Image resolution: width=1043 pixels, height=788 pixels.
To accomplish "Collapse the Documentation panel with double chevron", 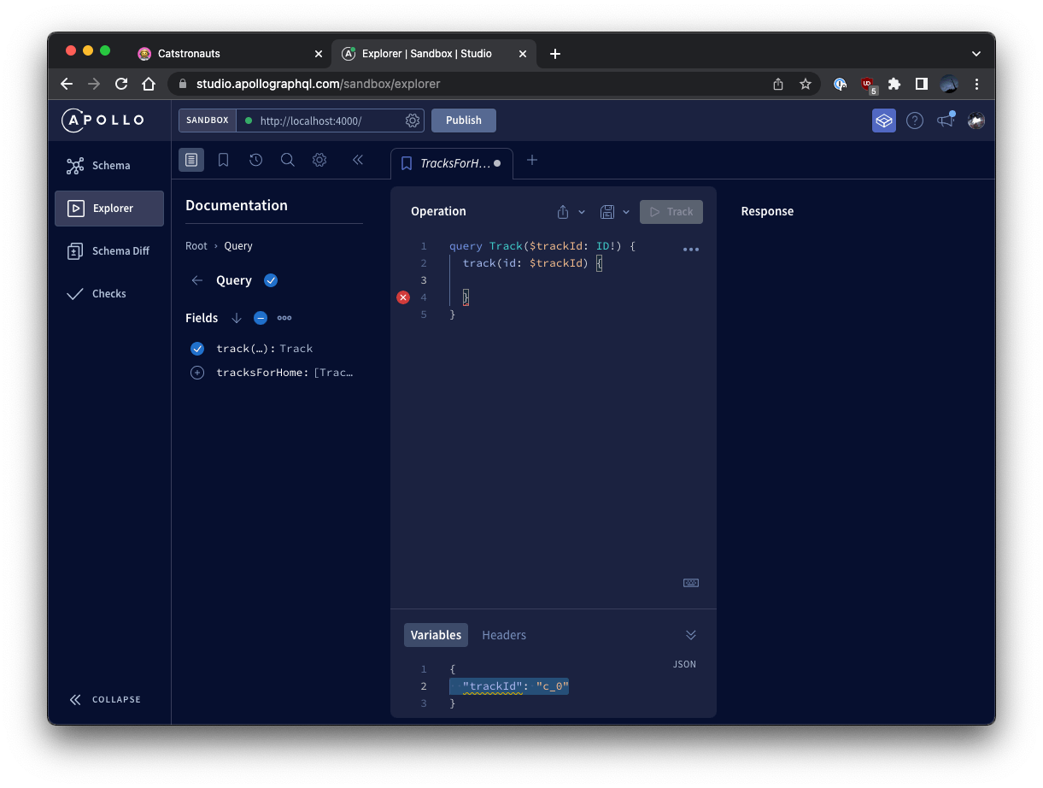I will (x=358, y=160).
